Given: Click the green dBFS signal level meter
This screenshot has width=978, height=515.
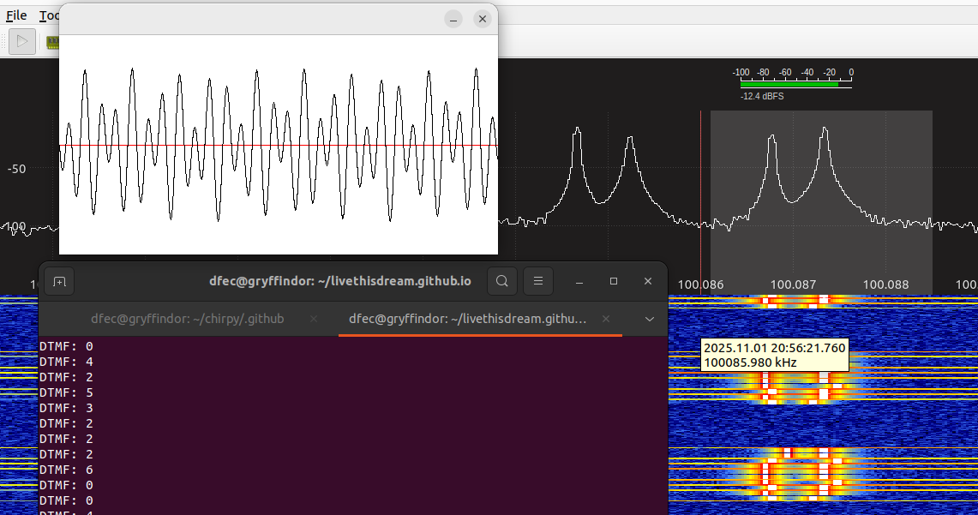Looking at the screenshot, I should click(789, 84).
